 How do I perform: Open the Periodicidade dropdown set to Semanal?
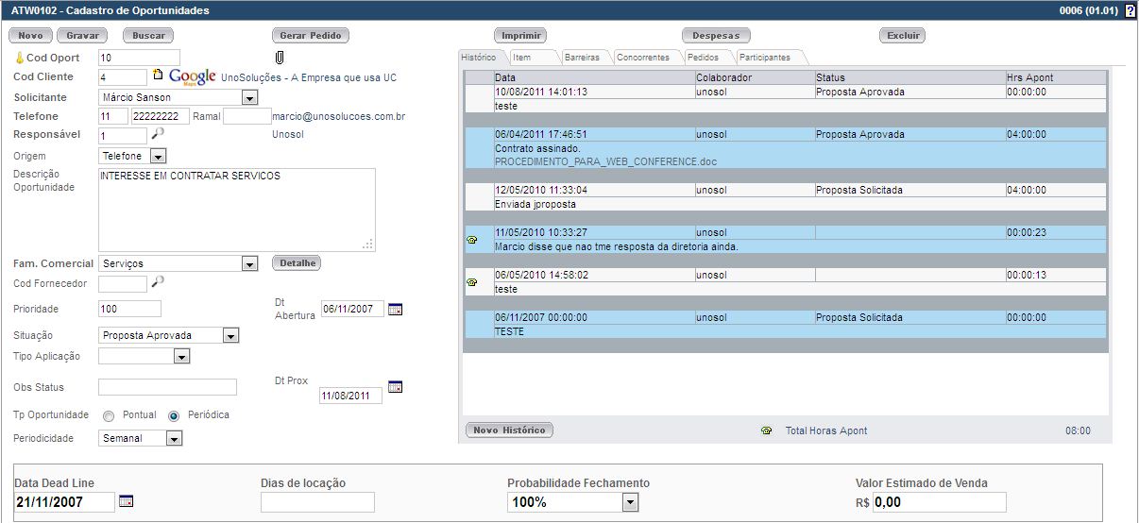(174, 439)
